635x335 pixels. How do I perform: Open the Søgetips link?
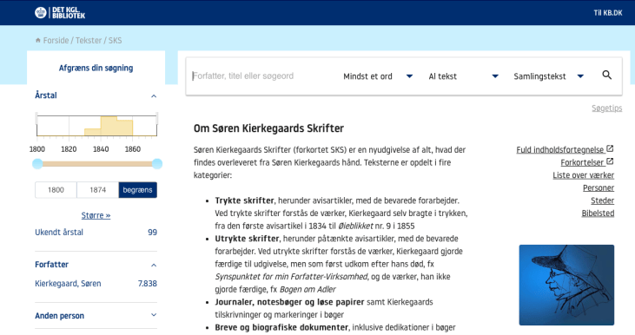[x=606, y=108]
